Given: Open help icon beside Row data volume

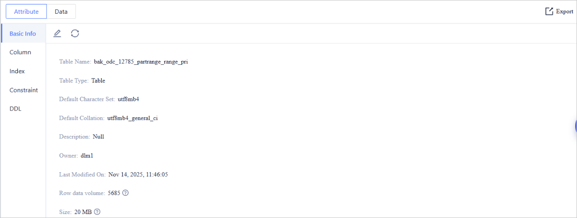Looking at the screenshot, I should tap(126, 193).
